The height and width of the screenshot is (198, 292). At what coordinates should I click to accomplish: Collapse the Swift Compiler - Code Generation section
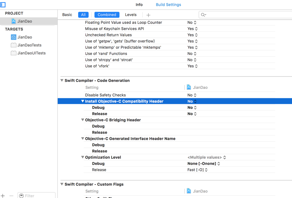[x=62, y=80]
